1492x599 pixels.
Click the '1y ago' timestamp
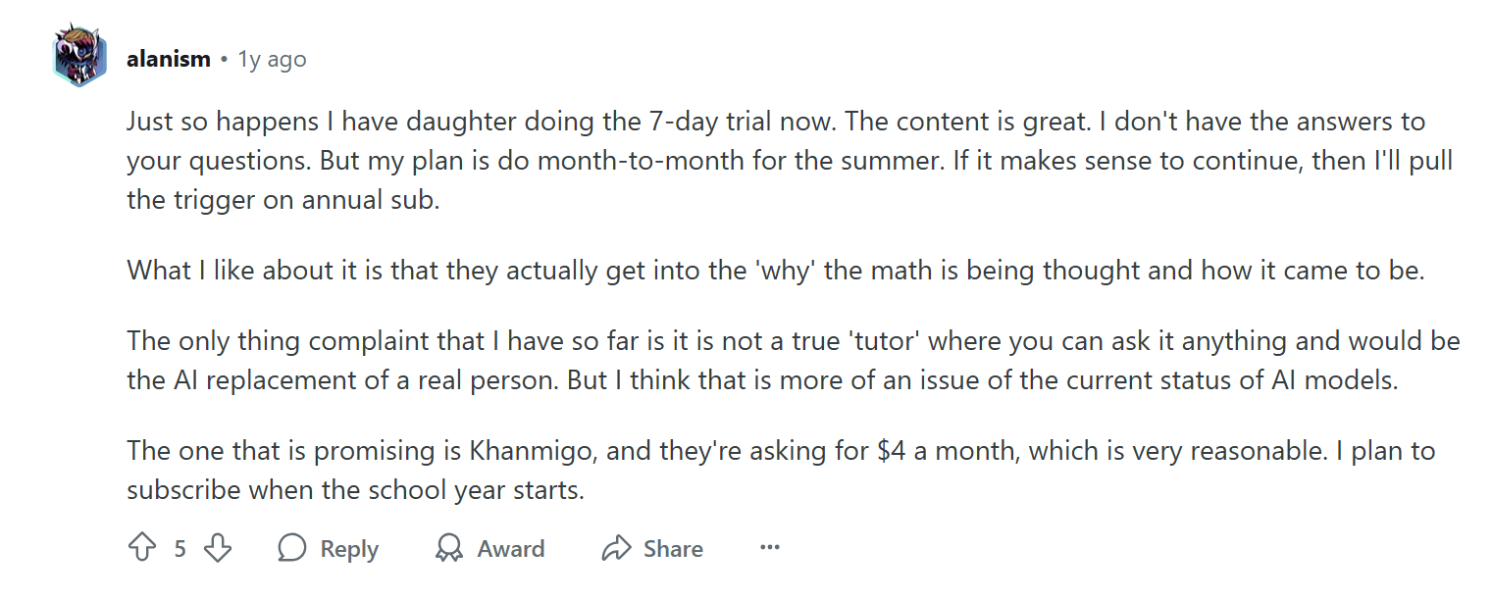click(272, 59)
